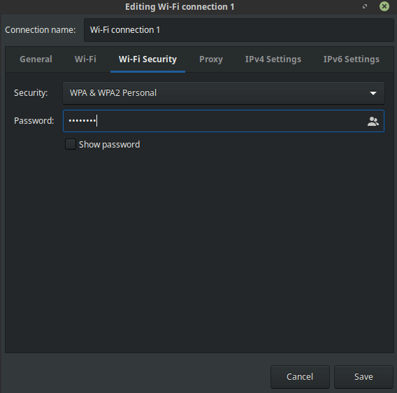Open the IPv4 Settings tab
Image resolution: width=397 pixels, height=393 pixels.
[273, 59]
